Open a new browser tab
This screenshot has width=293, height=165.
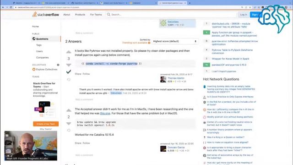[x=190, y=3]
